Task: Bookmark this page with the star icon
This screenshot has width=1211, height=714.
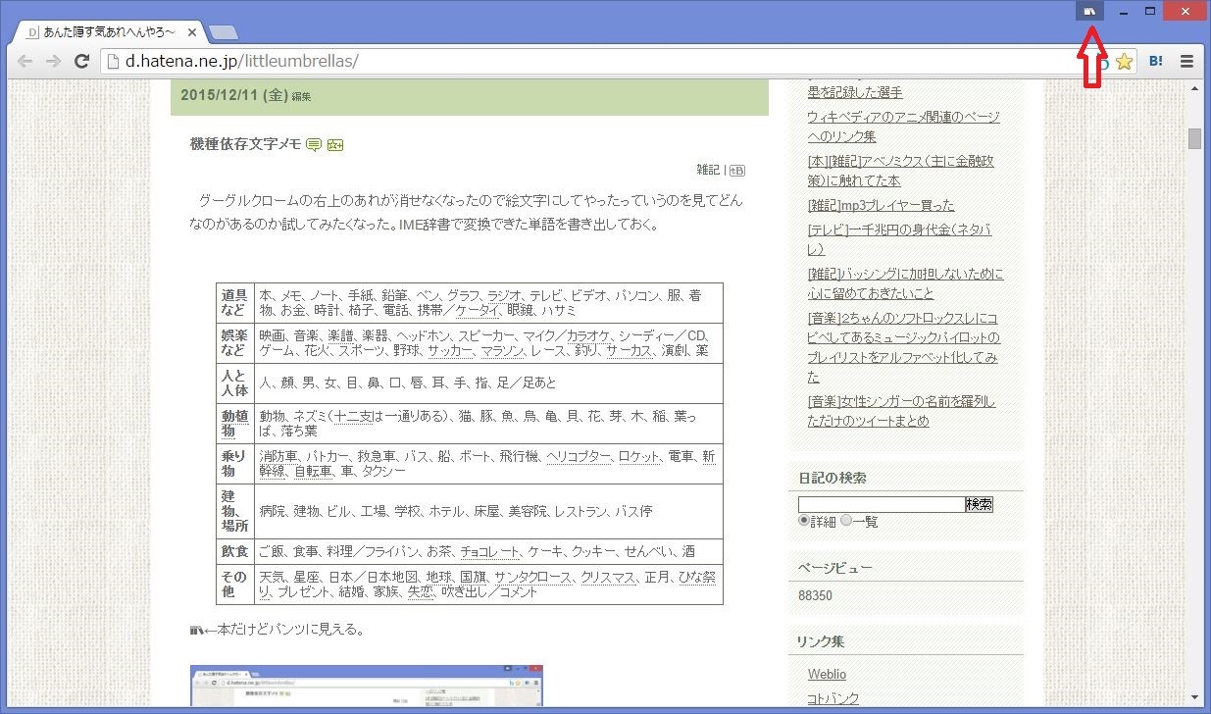Action: coord(1124,62)
